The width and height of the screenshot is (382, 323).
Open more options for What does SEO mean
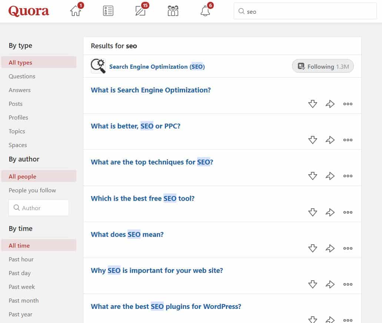pyautogui.click(x=348, y=248)
